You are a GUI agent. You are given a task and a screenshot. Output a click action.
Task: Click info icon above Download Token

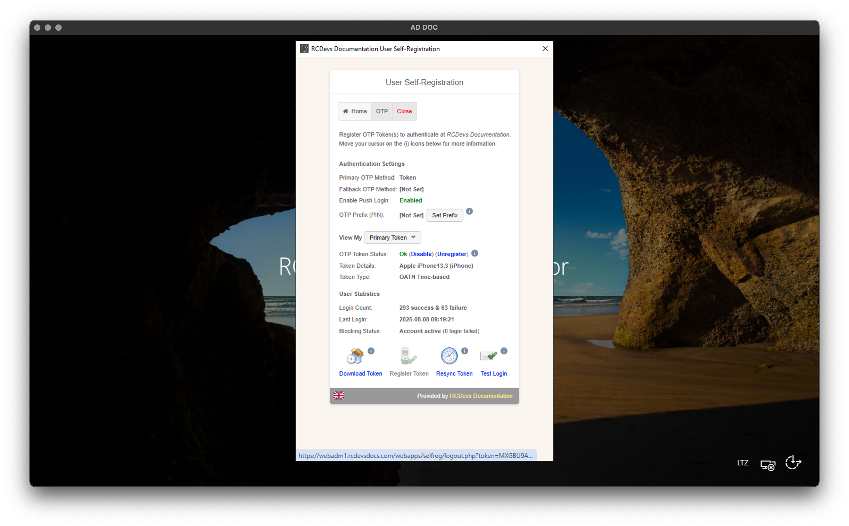point(371,351)
